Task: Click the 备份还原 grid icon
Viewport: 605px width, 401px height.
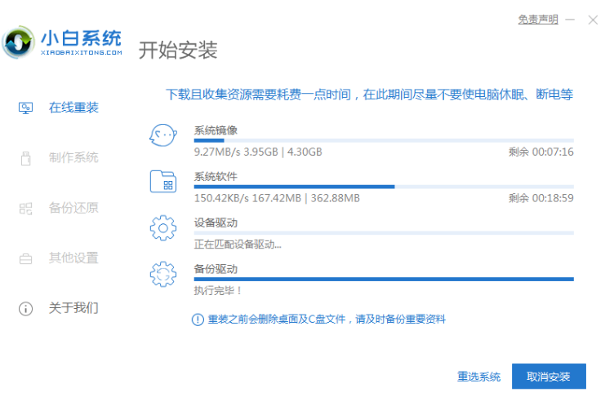Action: click(25, 209)
